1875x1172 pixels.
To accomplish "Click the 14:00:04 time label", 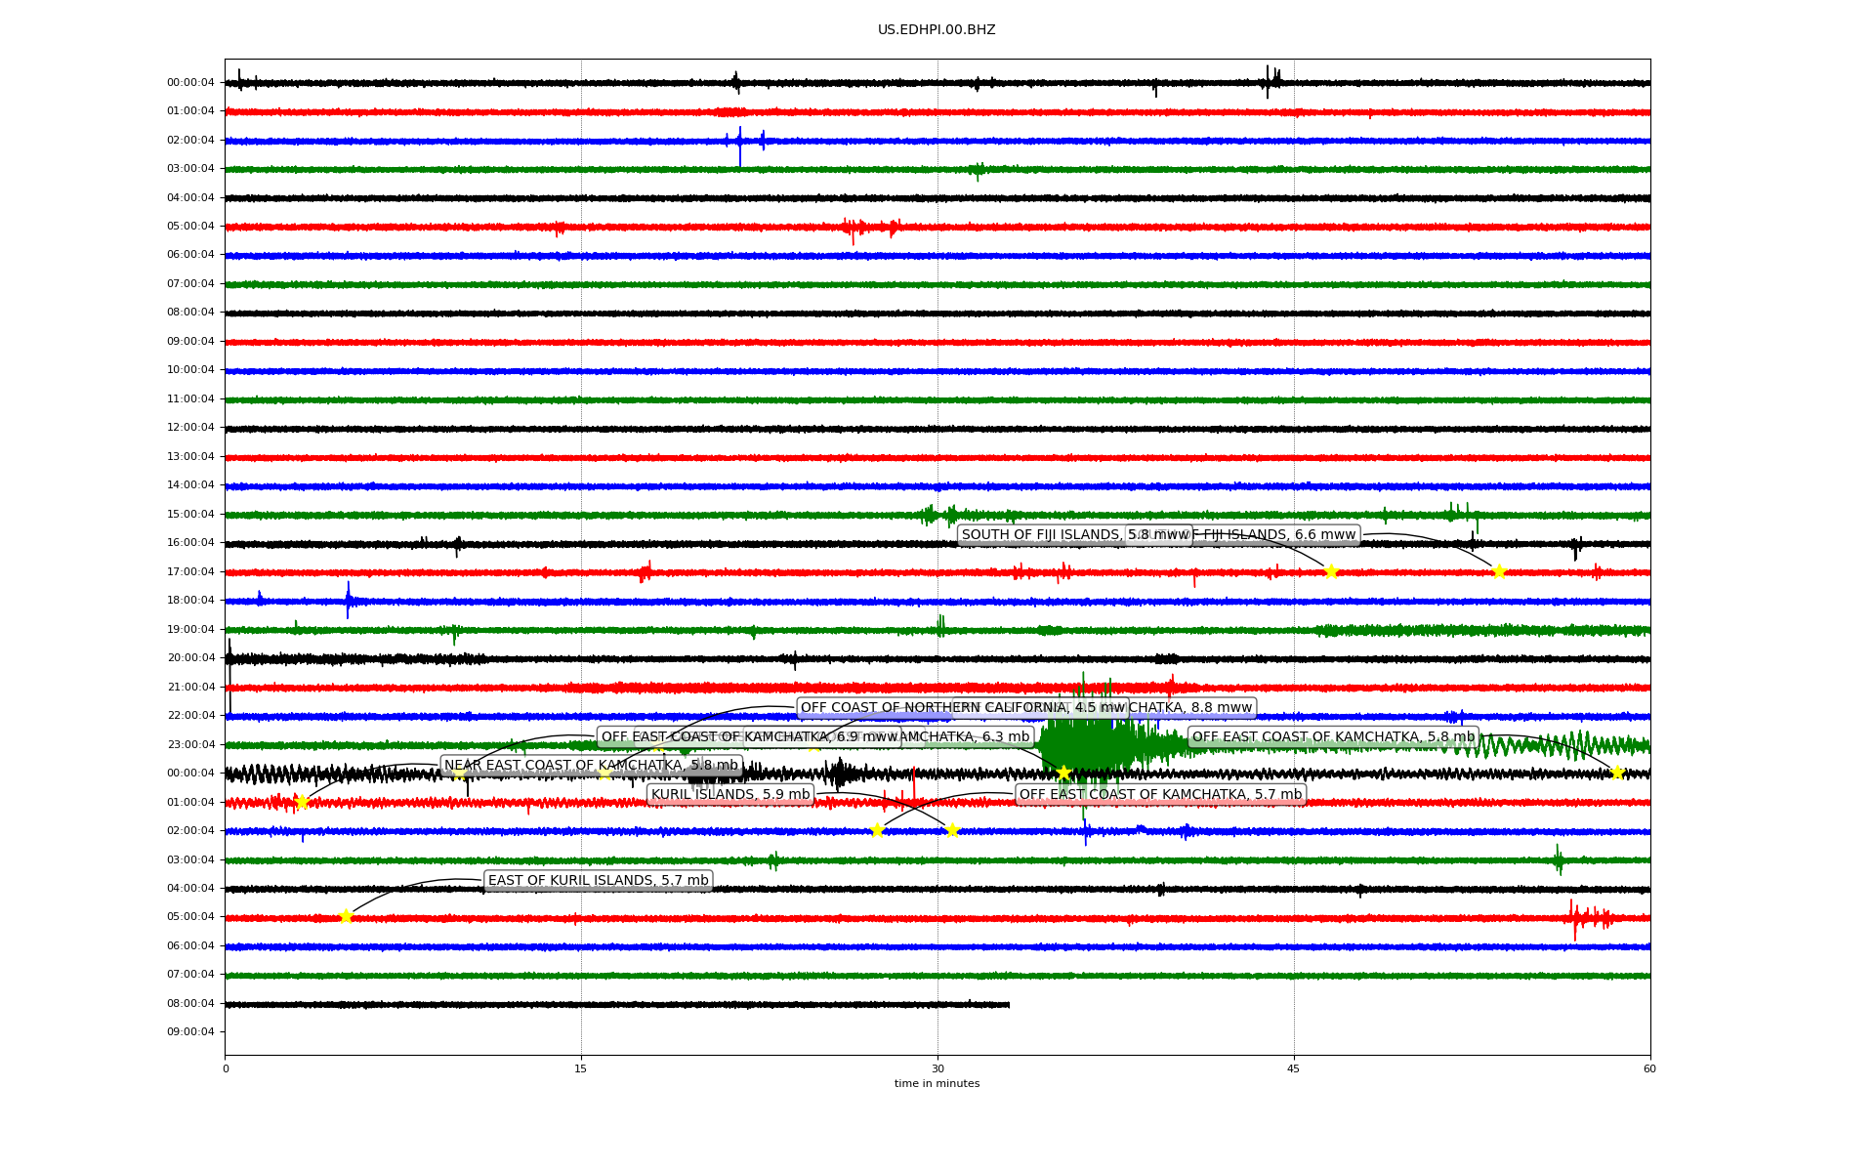I will tap(190, 485).
